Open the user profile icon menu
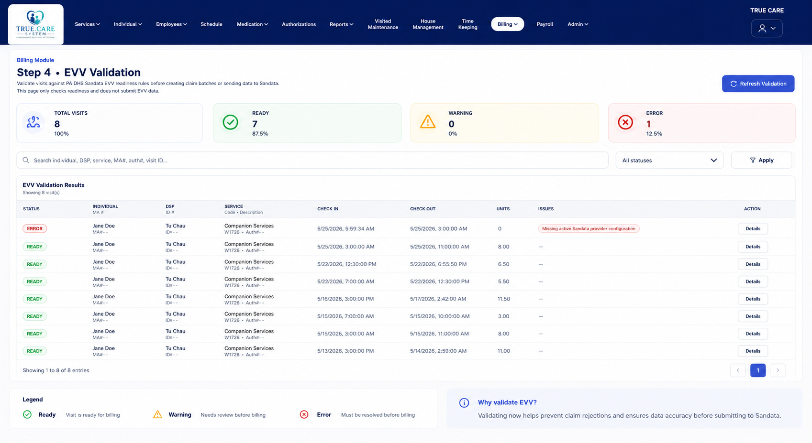The width and height of the screenshot is (812, 443). tap(767, 28)
